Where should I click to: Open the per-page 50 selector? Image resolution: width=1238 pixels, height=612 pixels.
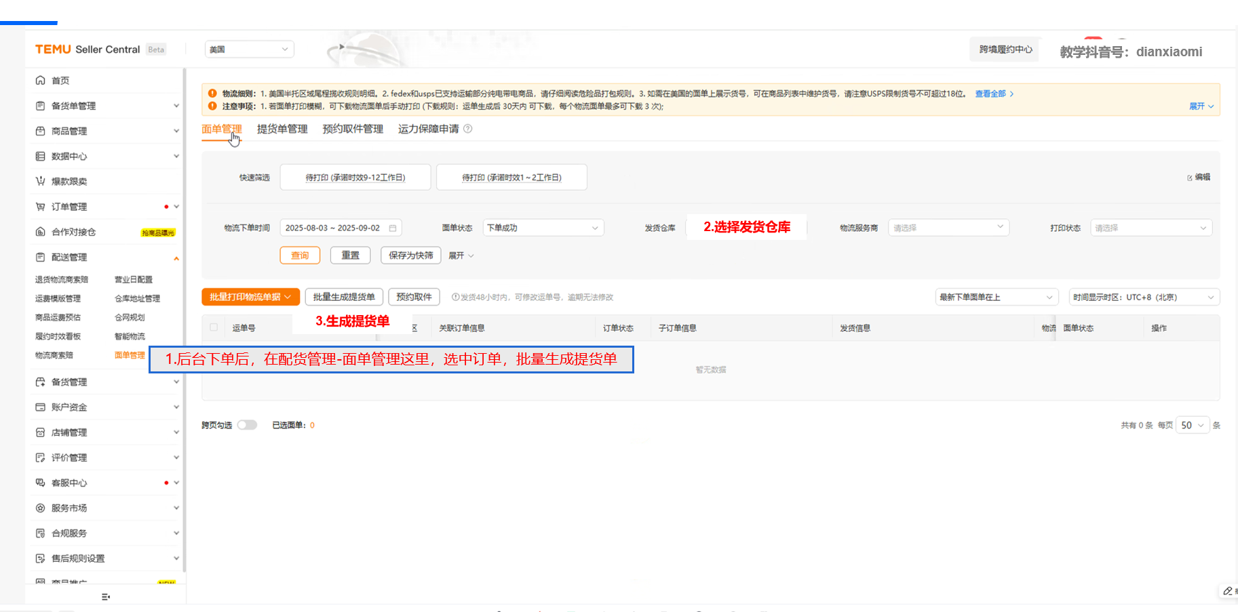tap(1193, 426)
